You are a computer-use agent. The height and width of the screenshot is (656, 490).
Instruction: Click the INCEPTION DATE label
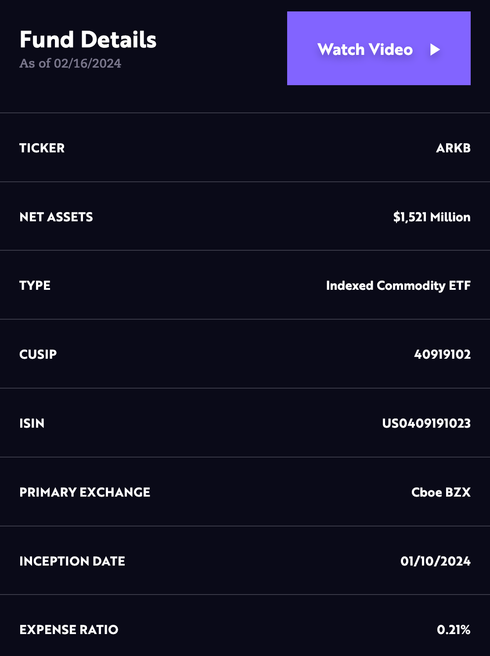click(x=72, y=561)
